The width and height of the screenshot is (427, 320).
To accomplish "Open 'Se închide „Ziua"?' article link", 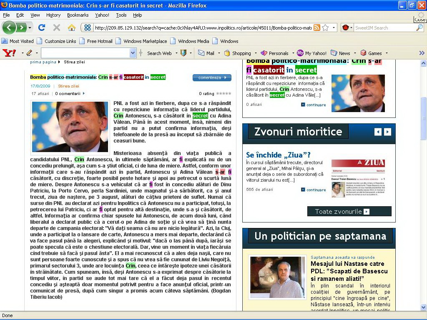I will click(x=278, y=155).
